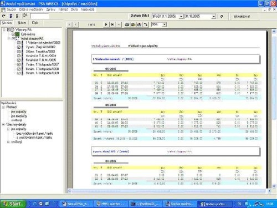Viewport: 277px width, 208px height.
Task: Open the Soubor menu
Action: 11,9
